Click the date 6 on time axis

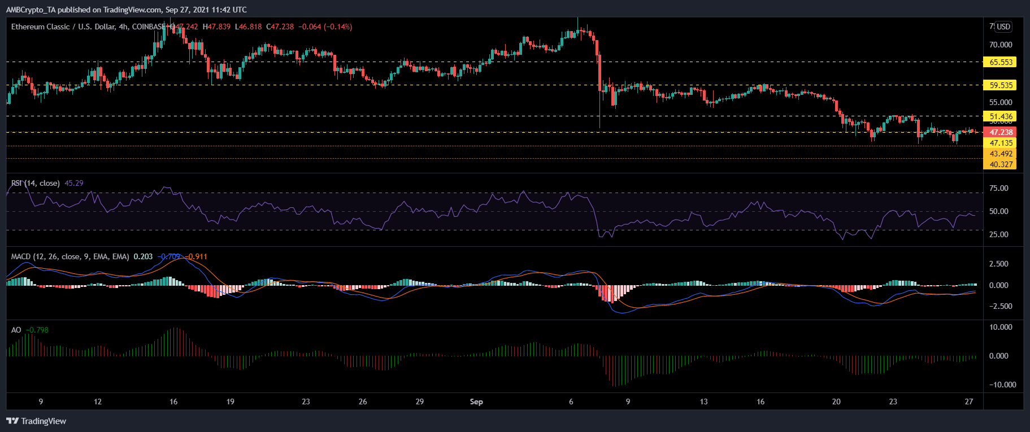tap(571, 402)
